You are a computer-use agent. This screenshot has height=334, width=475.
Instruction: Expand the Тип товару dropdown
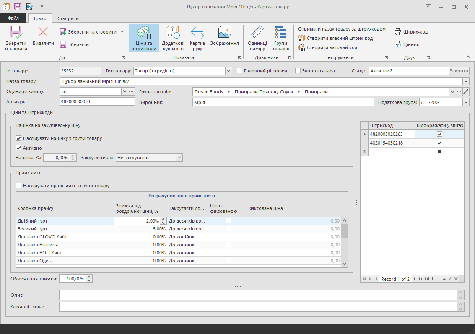228,71
